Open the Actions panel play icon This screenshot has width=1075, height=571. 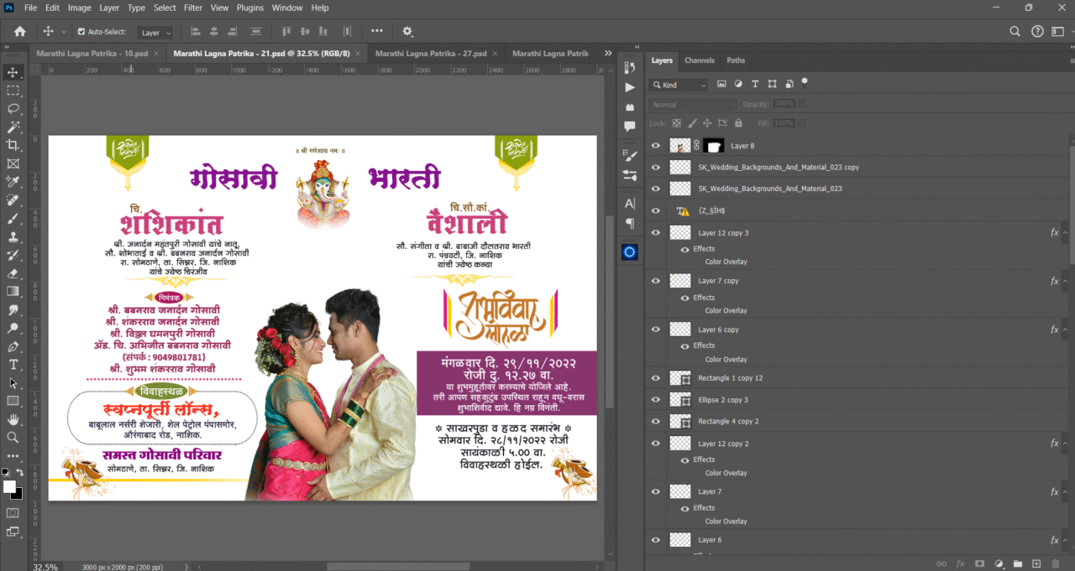[x=629, y=87]
